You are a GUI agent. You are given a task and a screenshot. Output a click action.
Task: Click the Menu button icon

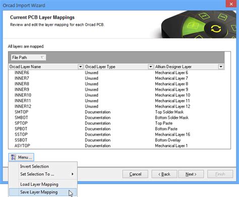[13, 157]
